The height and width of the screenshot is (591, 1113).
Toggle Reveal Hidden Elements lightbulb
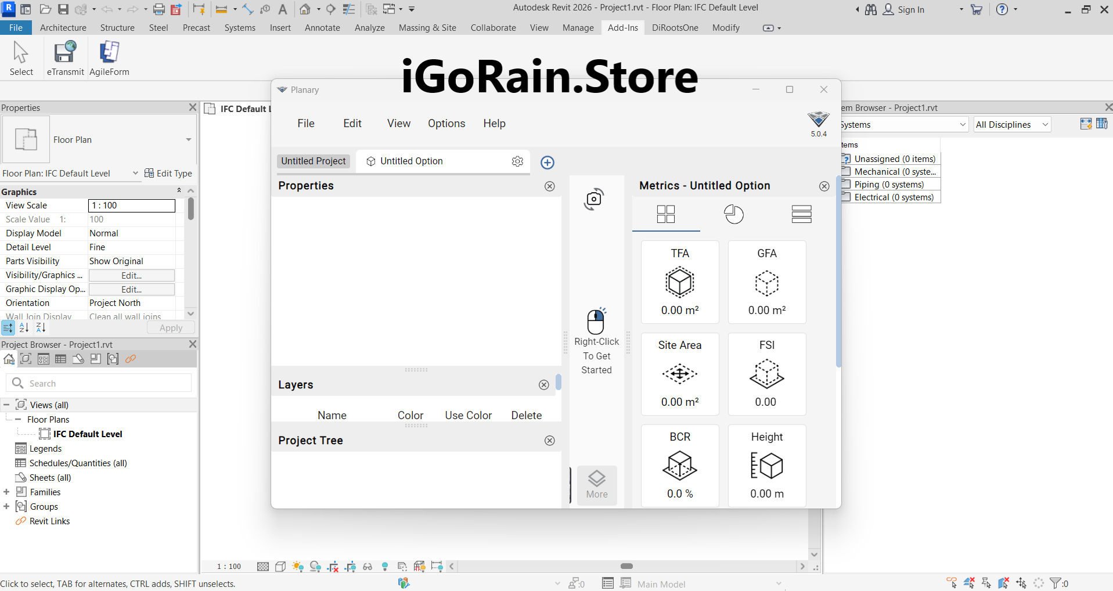coord(385,567)
